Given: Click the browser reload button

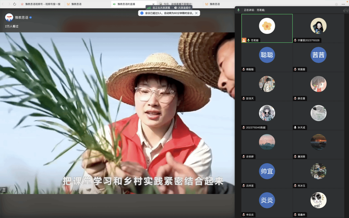Looking at the screenshot, I should pos(15,4).
